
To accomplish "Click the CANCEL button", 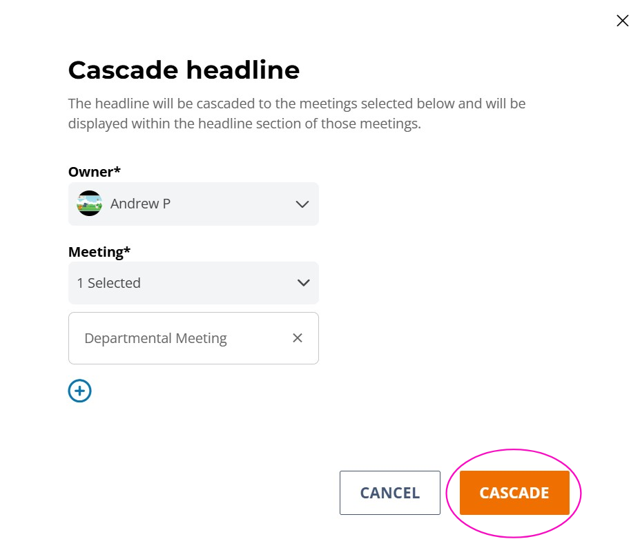I will point(390,493).
